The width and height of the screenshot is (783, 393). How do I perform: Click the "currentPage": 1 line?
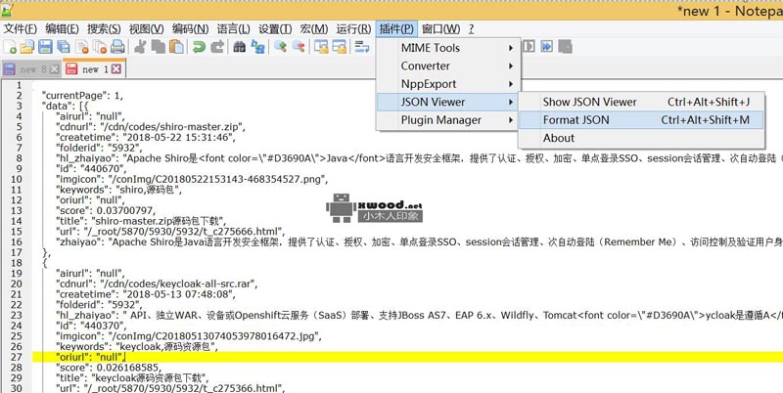(x=82, y=95)
